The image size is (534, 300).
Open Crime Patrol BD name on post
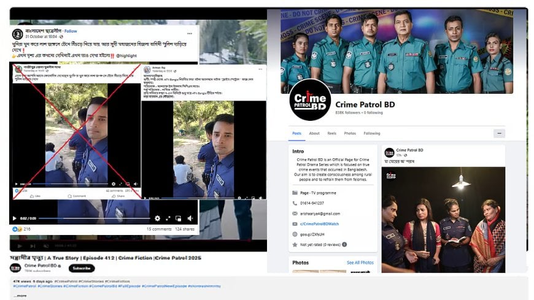[x=409, y=150]
